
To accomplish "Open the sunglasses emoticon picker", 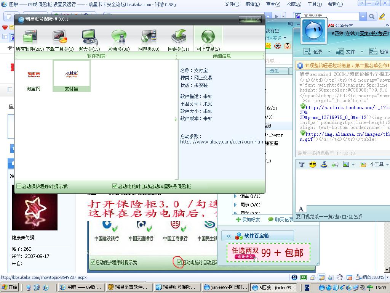I will click(313, 164).
